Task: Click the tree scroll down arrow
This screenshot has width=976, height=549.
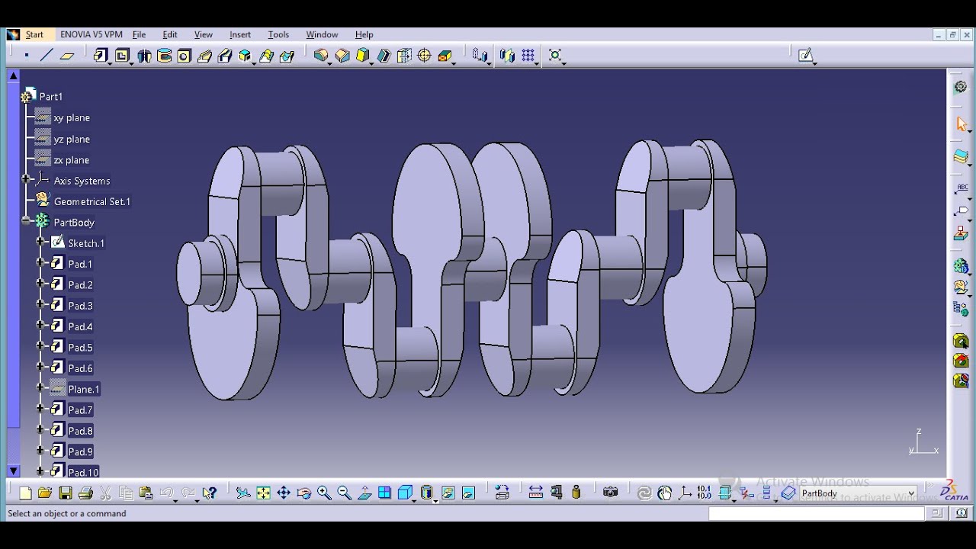Action: coord(13,471)
